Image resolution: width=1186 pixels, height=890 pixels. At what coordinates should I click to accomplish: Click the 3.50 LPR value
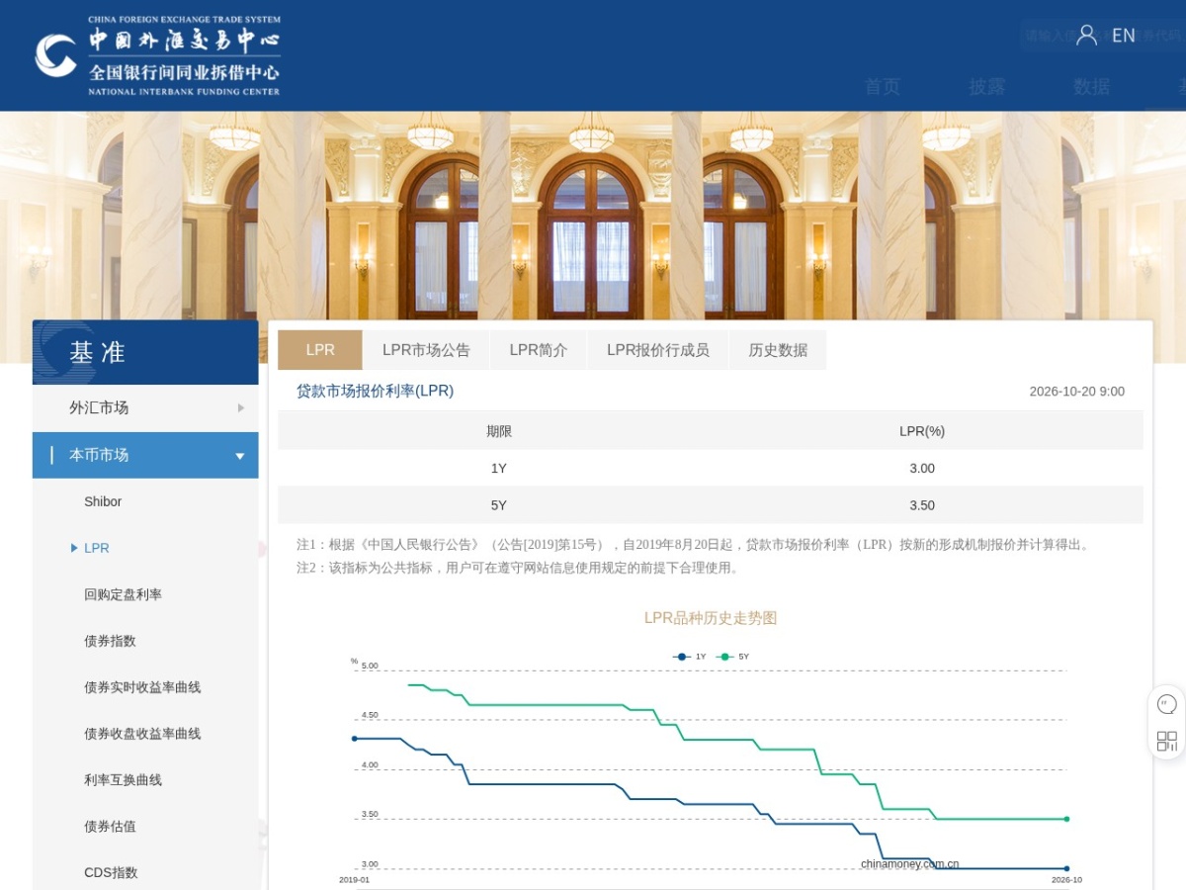click(922, 505)
